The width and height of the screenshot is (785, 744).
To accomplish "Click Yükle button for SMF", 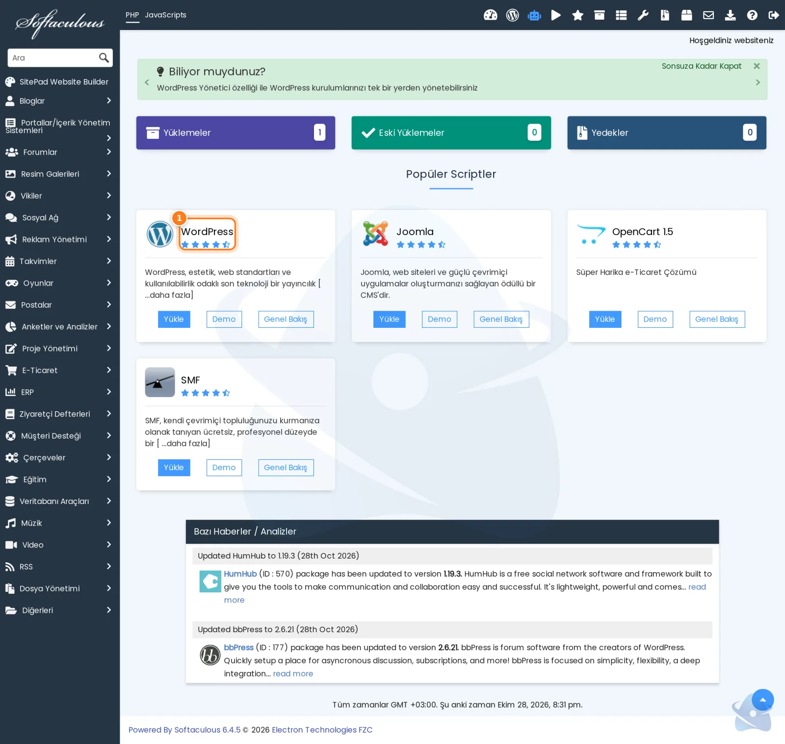I will click(174, 468).
